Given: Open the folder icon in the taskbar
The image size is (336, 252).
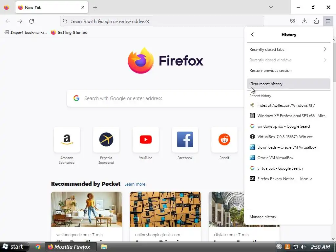Looking at the screenshot, I should pos(104,247).
